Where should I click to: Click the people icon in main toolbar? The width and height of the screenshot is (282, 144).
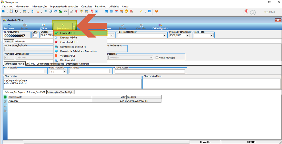(11, 11)
